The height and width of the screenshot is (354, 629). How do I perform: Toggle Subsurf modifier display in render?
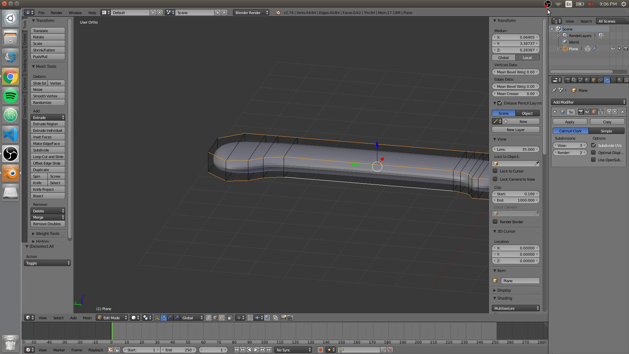581,112
